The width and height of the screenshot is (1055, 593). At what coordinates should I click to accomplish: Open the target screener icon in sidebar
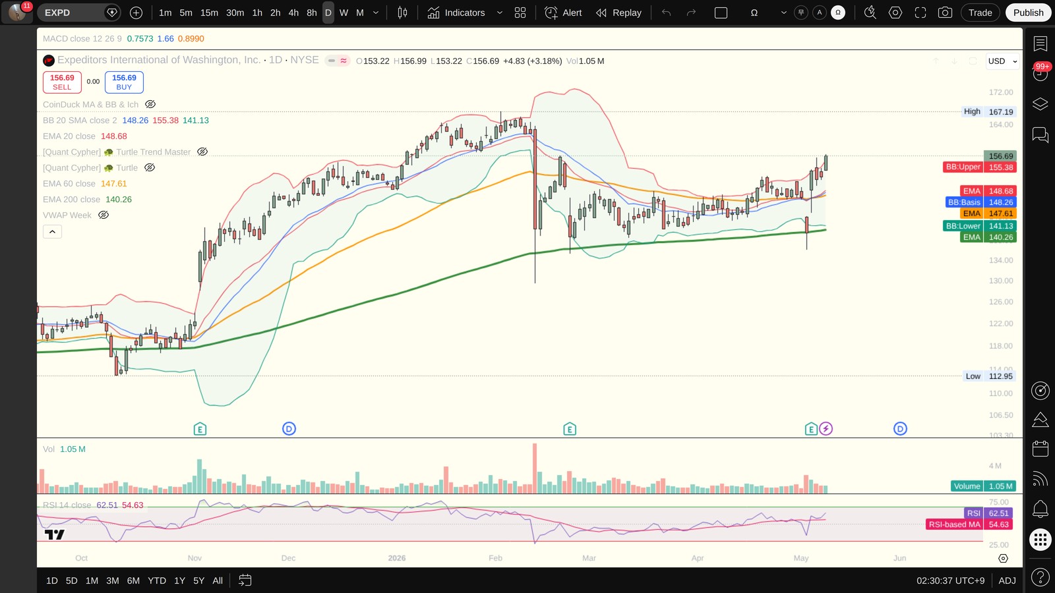(1040, 391)
